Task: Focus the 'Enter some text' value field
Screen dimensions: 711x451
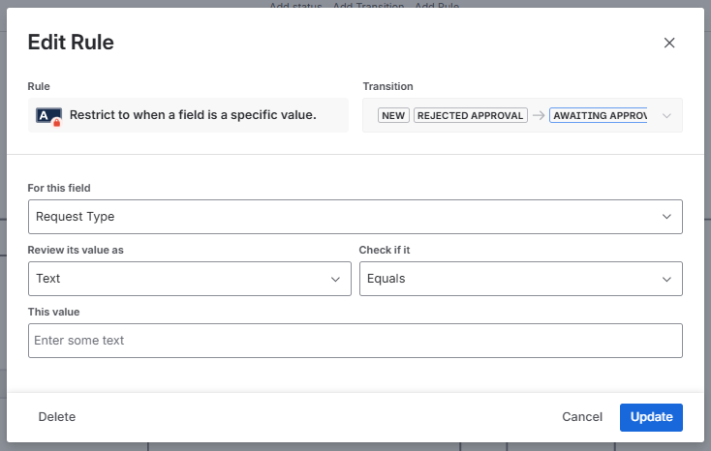Action: (355, 341)
